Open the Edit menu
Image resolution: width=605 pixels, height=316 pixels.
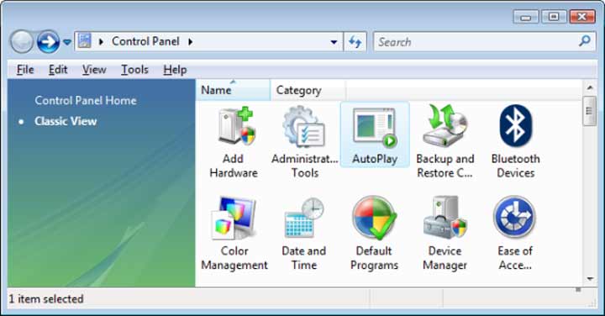point(58,70)
